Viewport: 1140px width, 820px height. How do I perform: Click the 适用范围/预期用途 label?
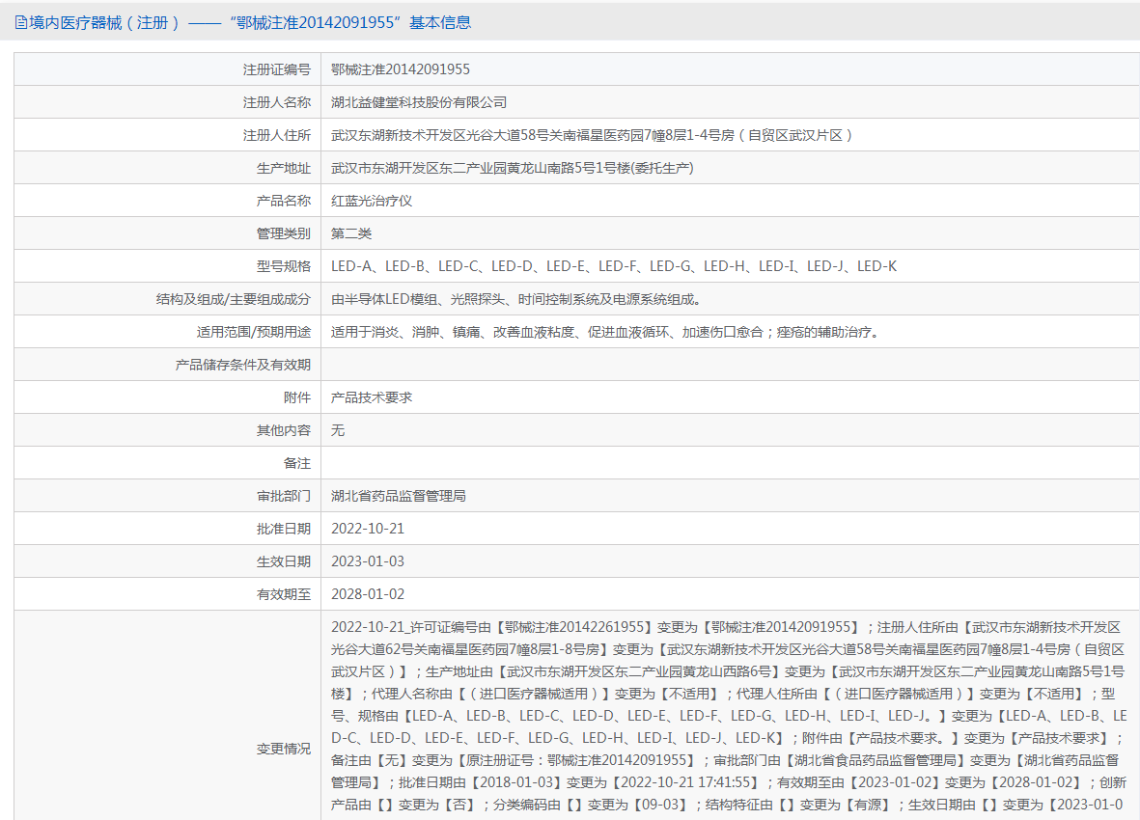pyautogui.click(x=254, y=332)
